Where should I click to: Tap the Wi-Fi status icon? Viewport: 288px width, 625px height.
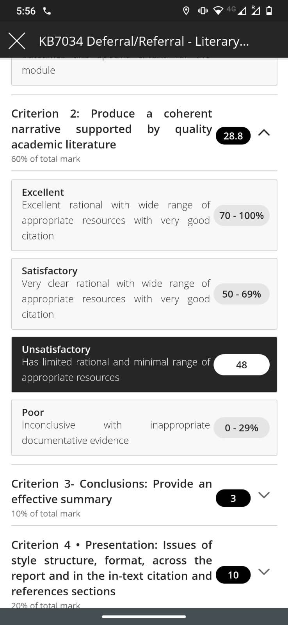point(219,11)
